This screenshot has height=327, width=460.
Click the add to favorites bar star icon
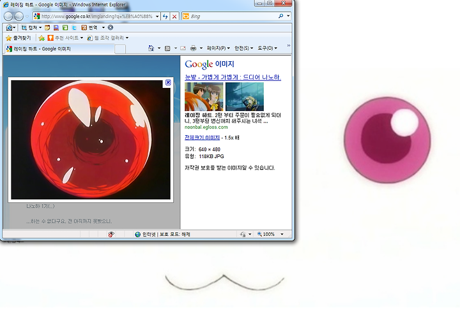(x=42, y=38)
